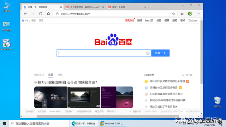Open the Edge settings and more menu
This screenshot has width=226, height=127.
point(198,14)
